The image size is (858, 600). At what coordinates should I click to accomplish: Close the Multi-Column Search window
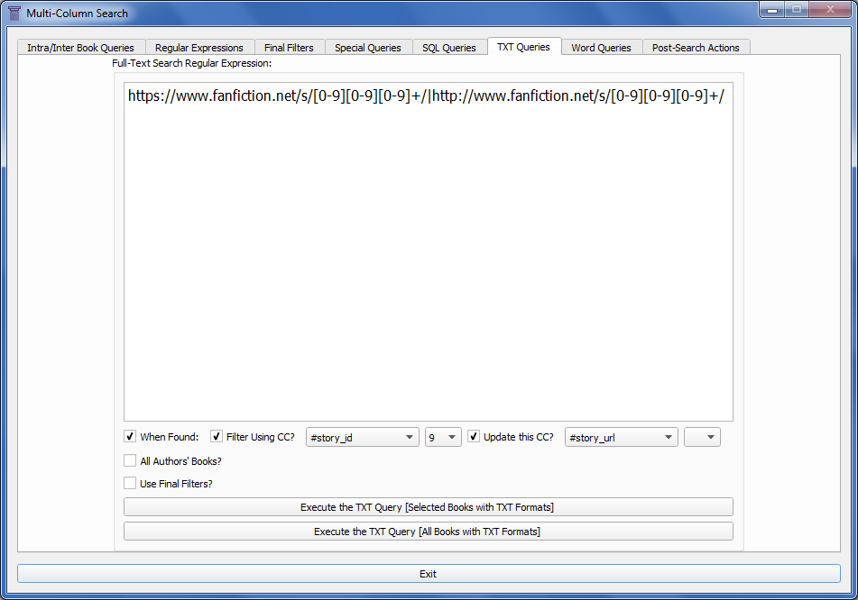pyautogui.click(x=829, y=9)
